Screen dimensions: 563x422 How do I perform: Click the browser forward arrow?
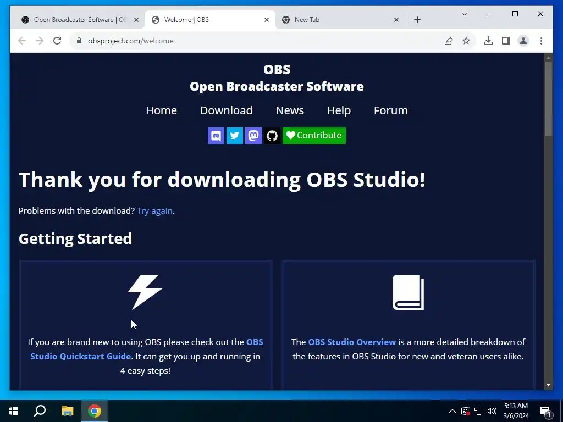pos(40,41)
